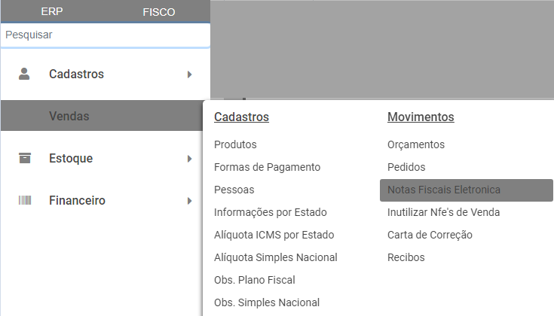Select the Vendas menu item
This screenshot has height=316, width=554.
pos(69,117)
